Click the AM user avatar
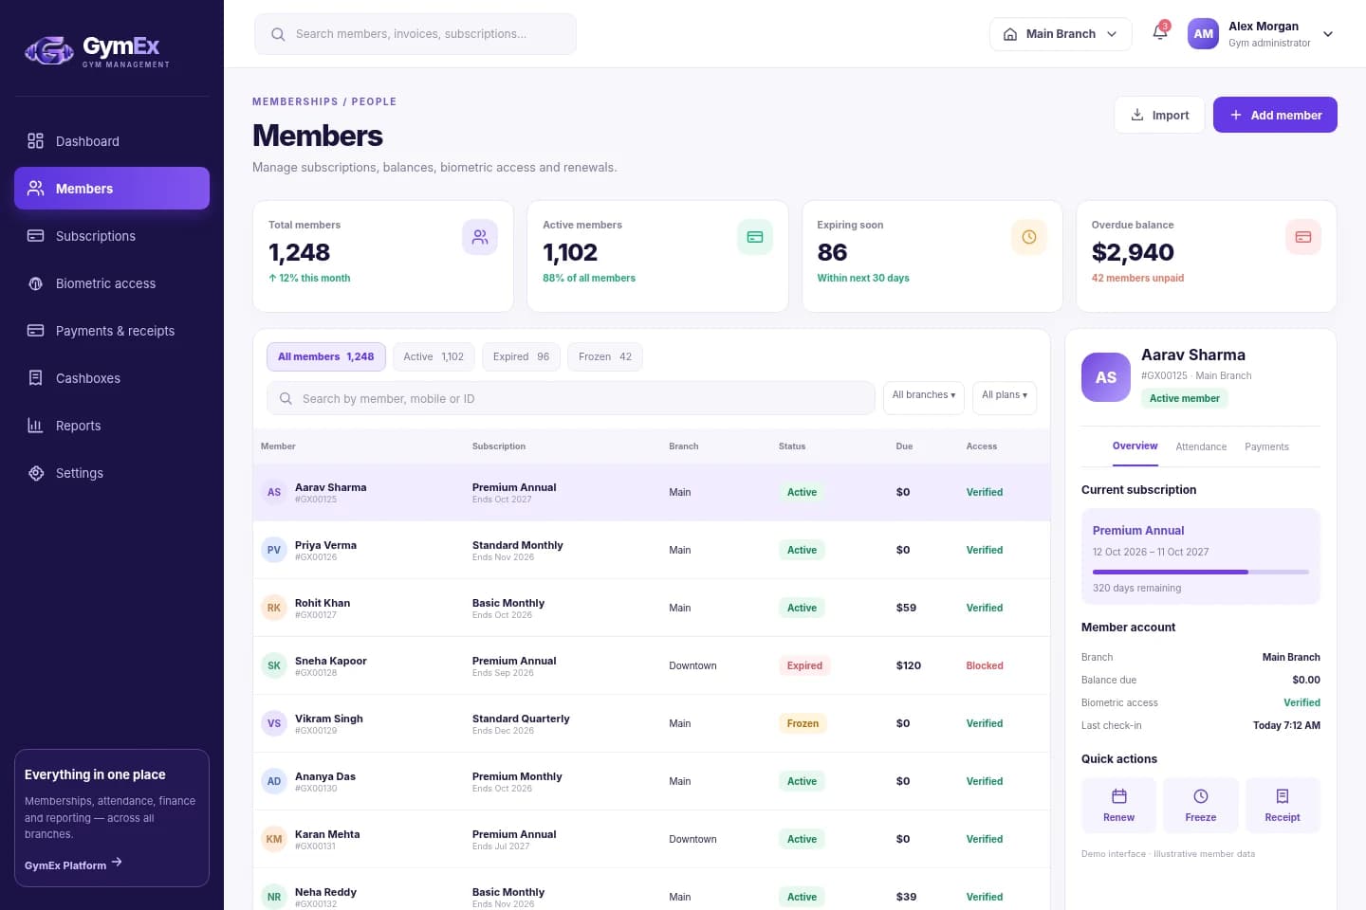 [1203, 33]
